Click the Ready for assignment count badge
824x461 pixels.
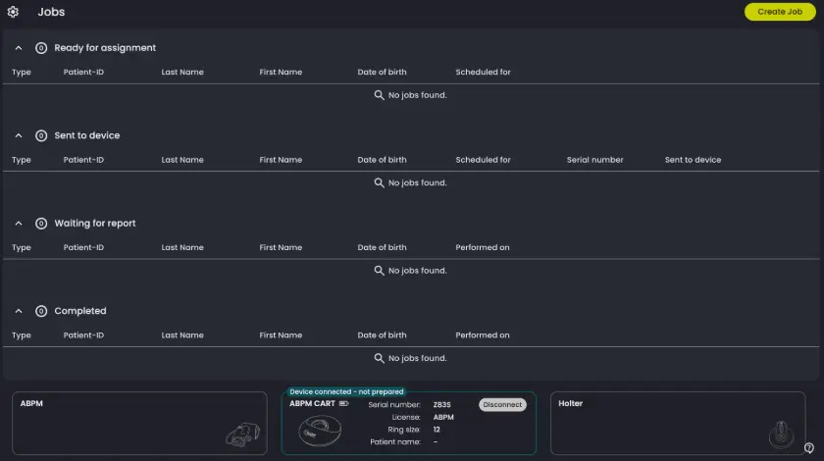pyautogui.click(x=41, y=48)
